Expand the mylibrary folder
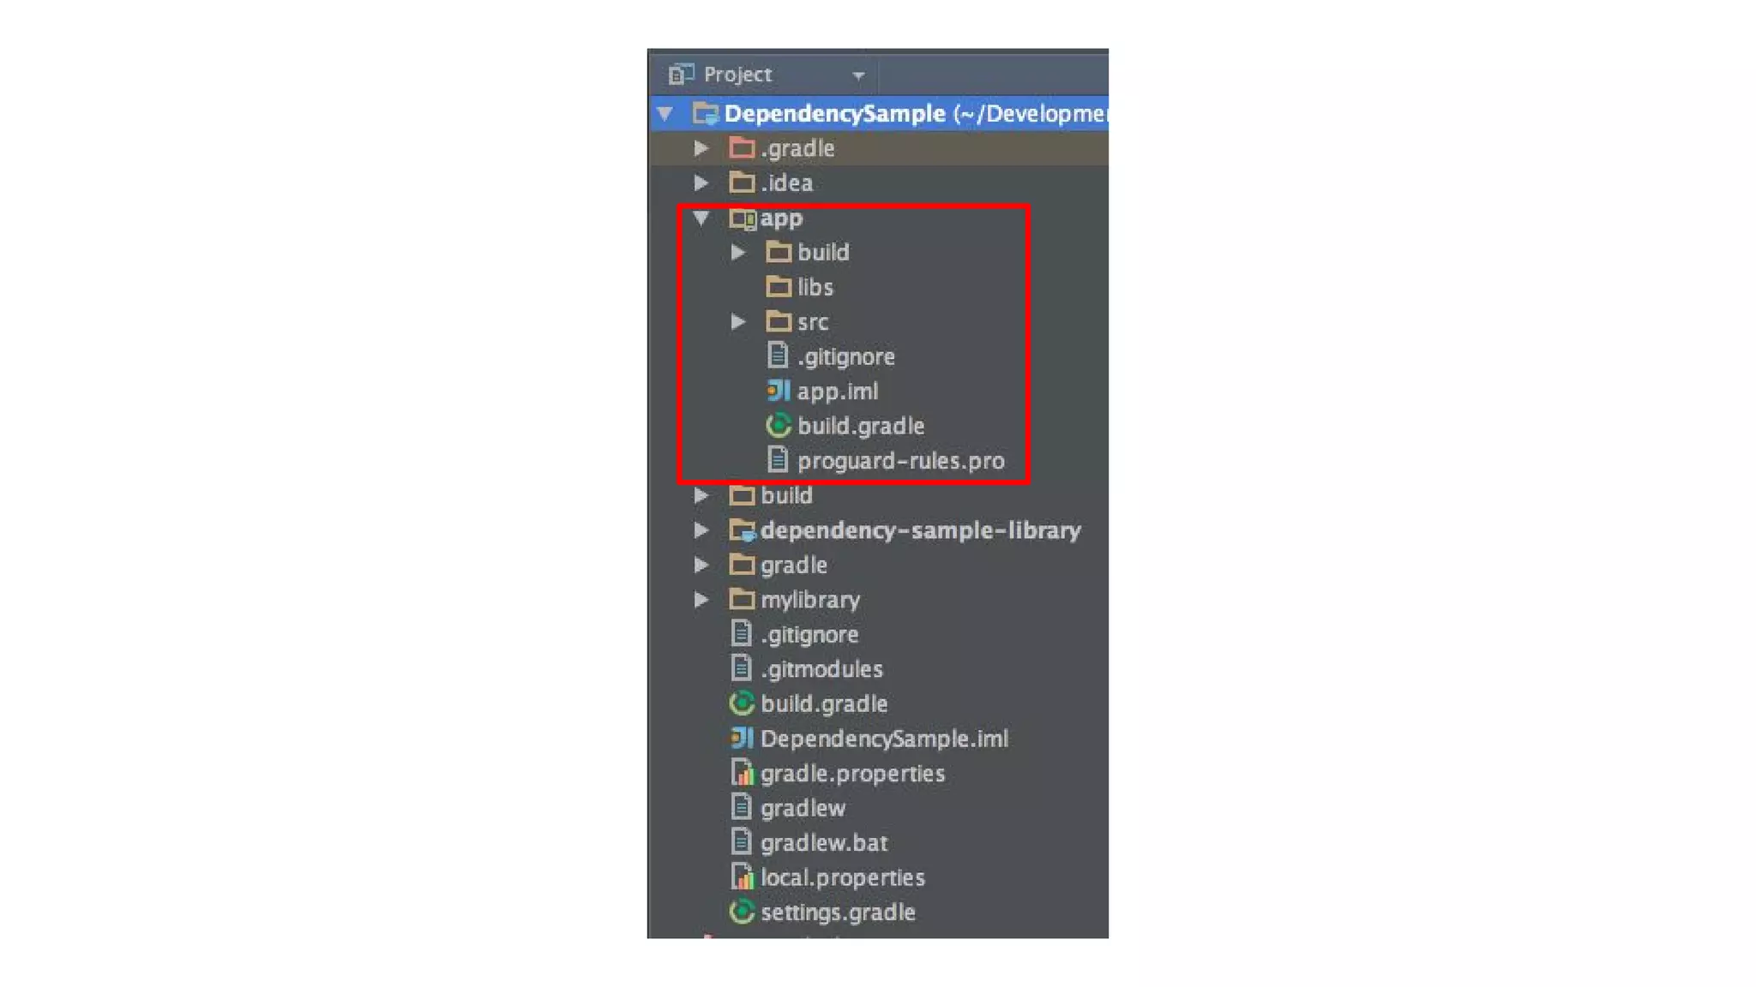1756x987 pixels. 701,600
